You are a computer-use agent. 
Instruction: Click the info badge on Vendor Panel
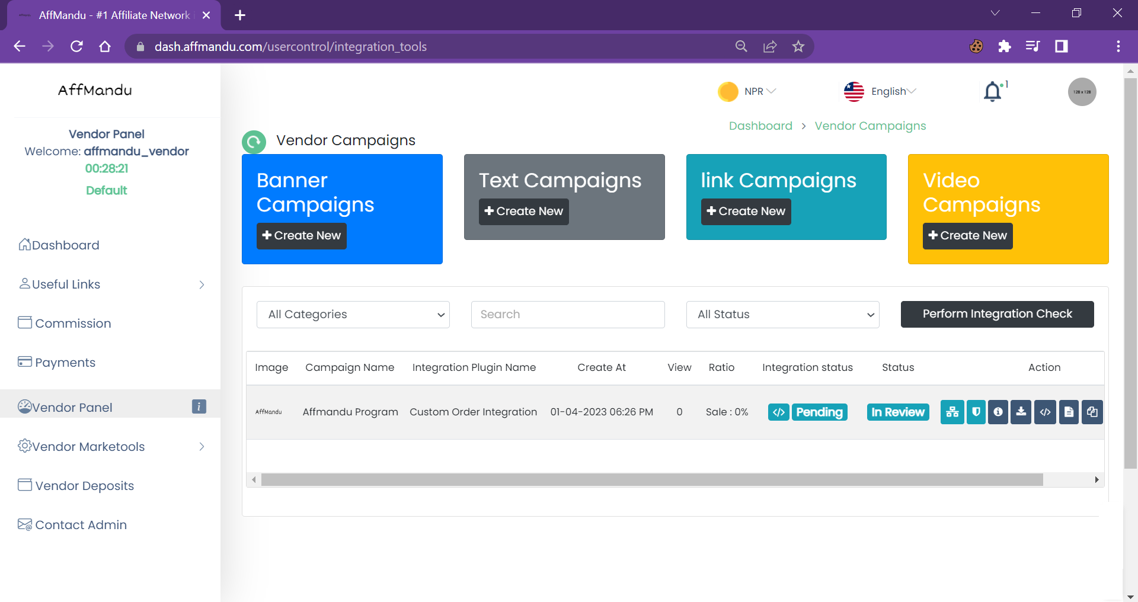[x=199, y=406]
